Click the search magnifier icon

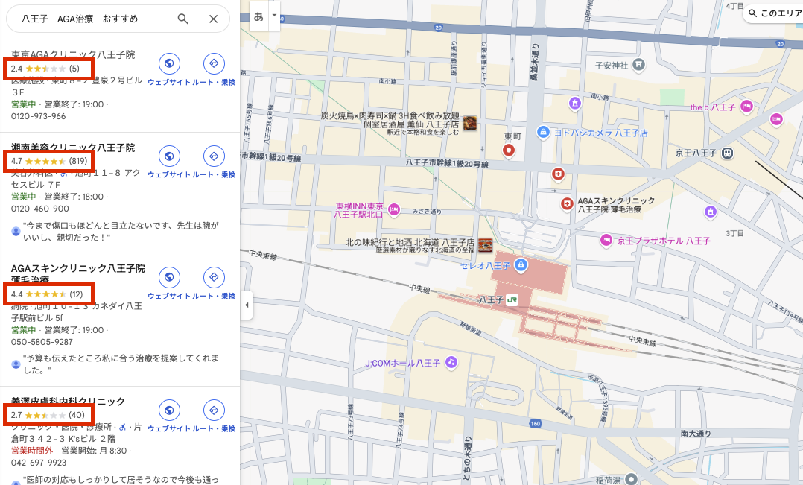[x=182, y=19]
